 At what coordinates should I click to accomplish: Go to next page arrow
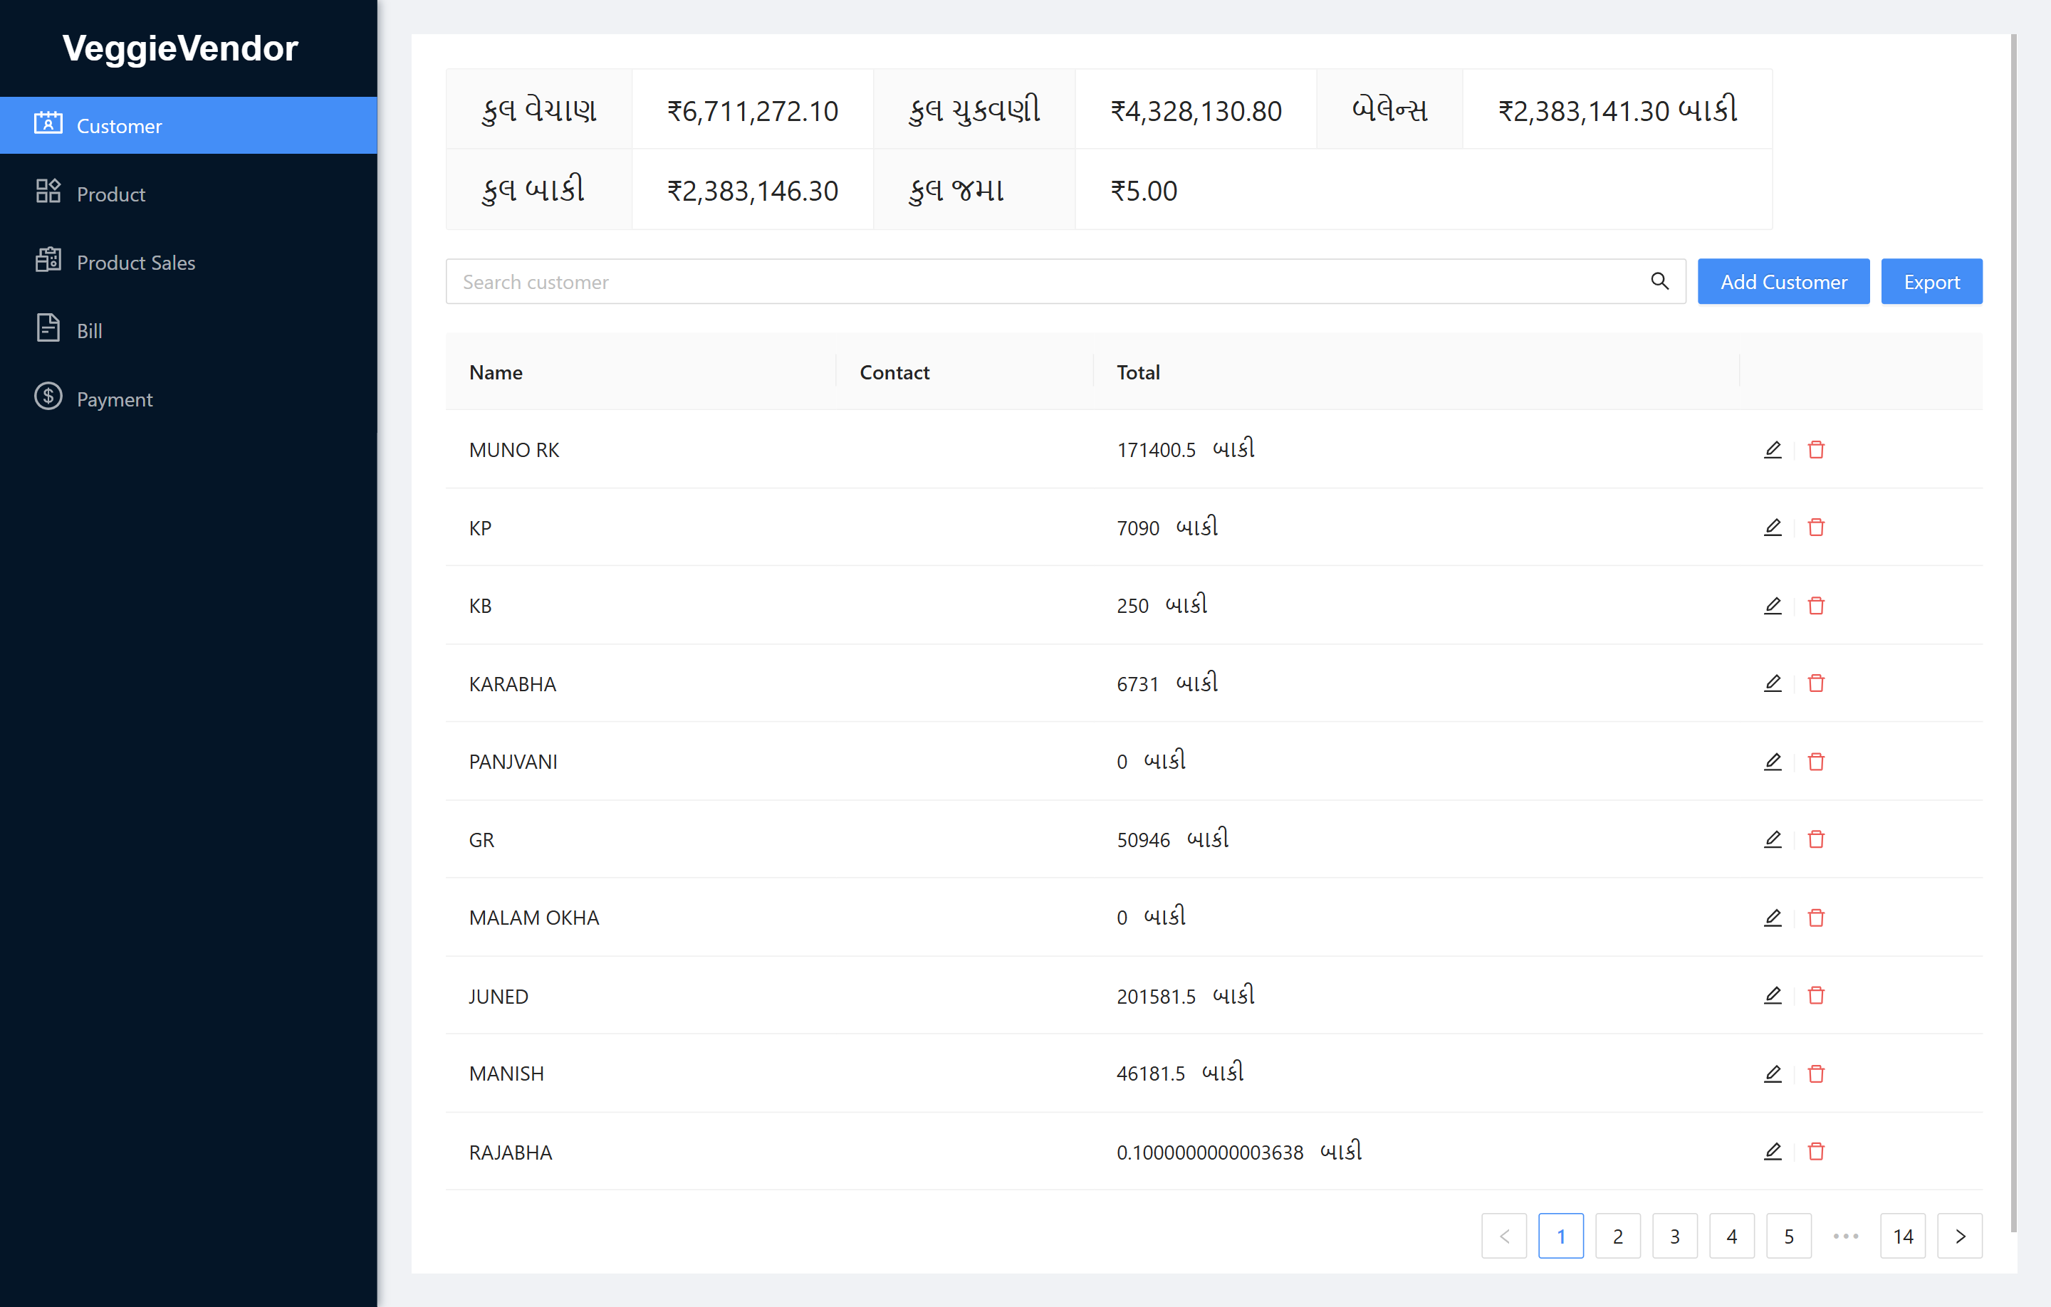[x=1959, y=1236]
